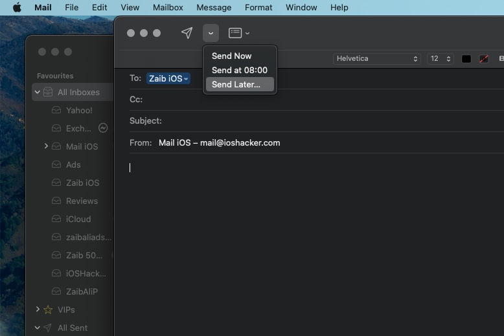The width and height of the screenshot is (504, 336).
Task: Click the All Inboxes tray icon
Action: 48,92
